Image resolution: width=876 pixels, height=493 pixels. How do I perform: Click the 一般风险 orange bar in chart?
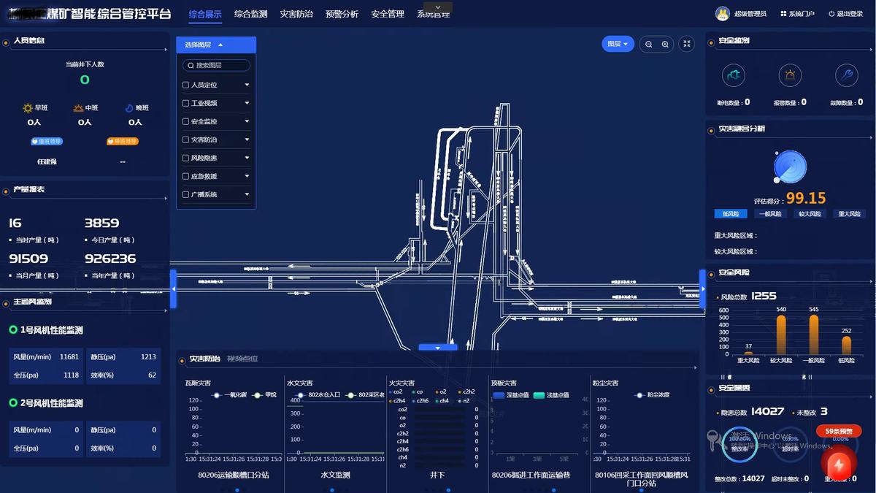[x=813, y=335]
